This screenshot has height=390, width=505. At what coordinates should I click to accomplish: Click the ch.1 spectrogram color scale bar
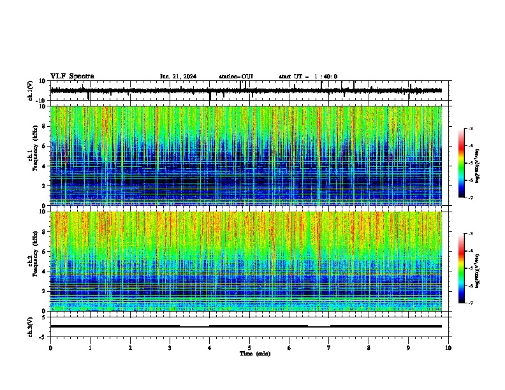click(x=462, y=163)
